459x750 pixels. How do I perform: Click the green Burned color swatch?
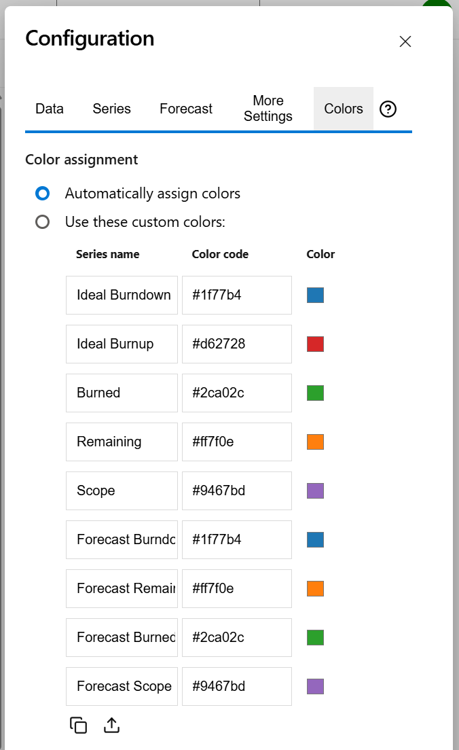coord(314,393)
